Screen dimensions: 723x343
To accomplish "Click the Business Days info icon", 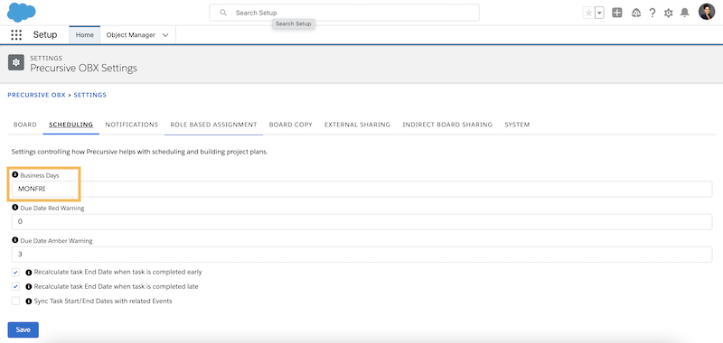I will click(15, 175).
